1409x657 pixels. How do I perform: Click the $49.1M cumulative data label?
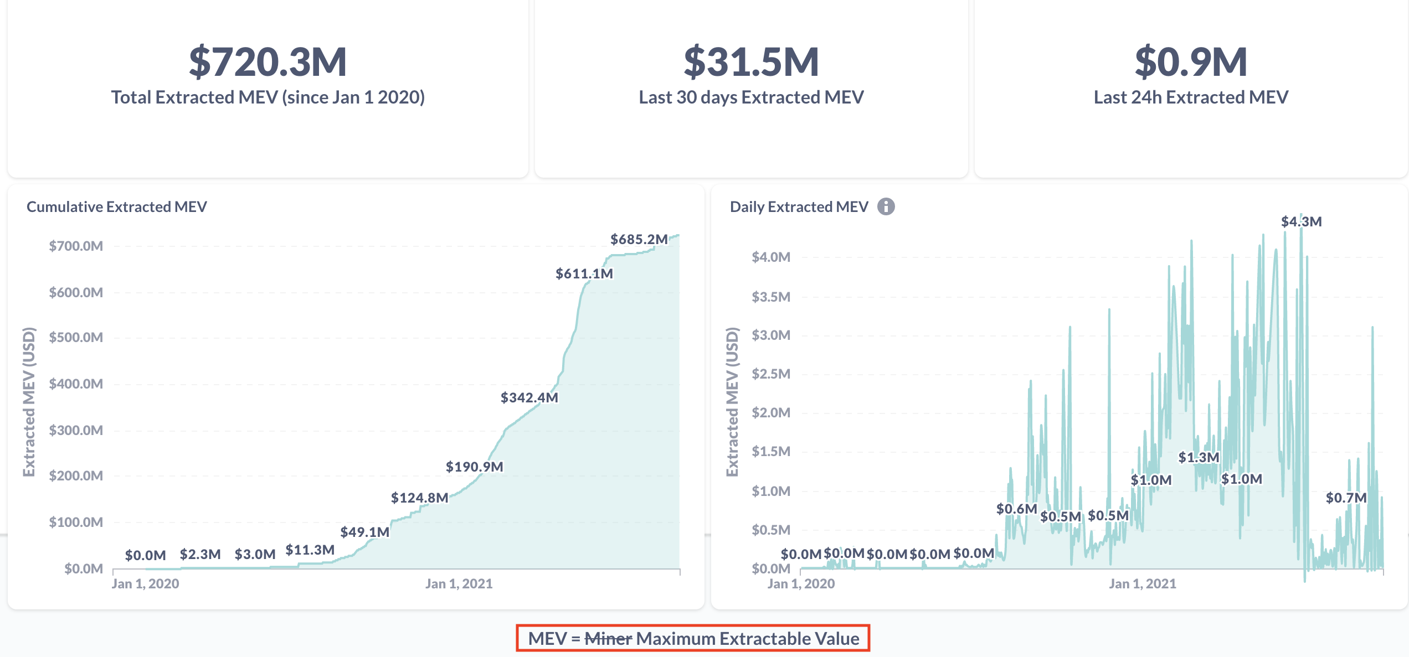point(365,532)
